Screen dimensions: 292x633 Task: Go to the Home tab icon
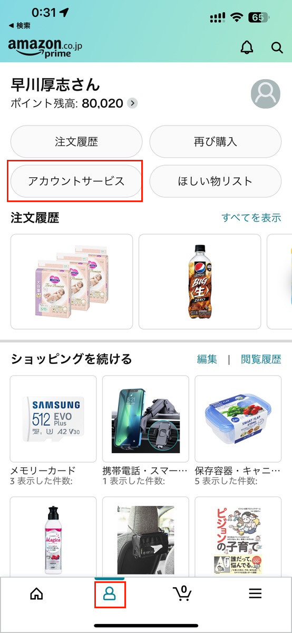[36, 593]
